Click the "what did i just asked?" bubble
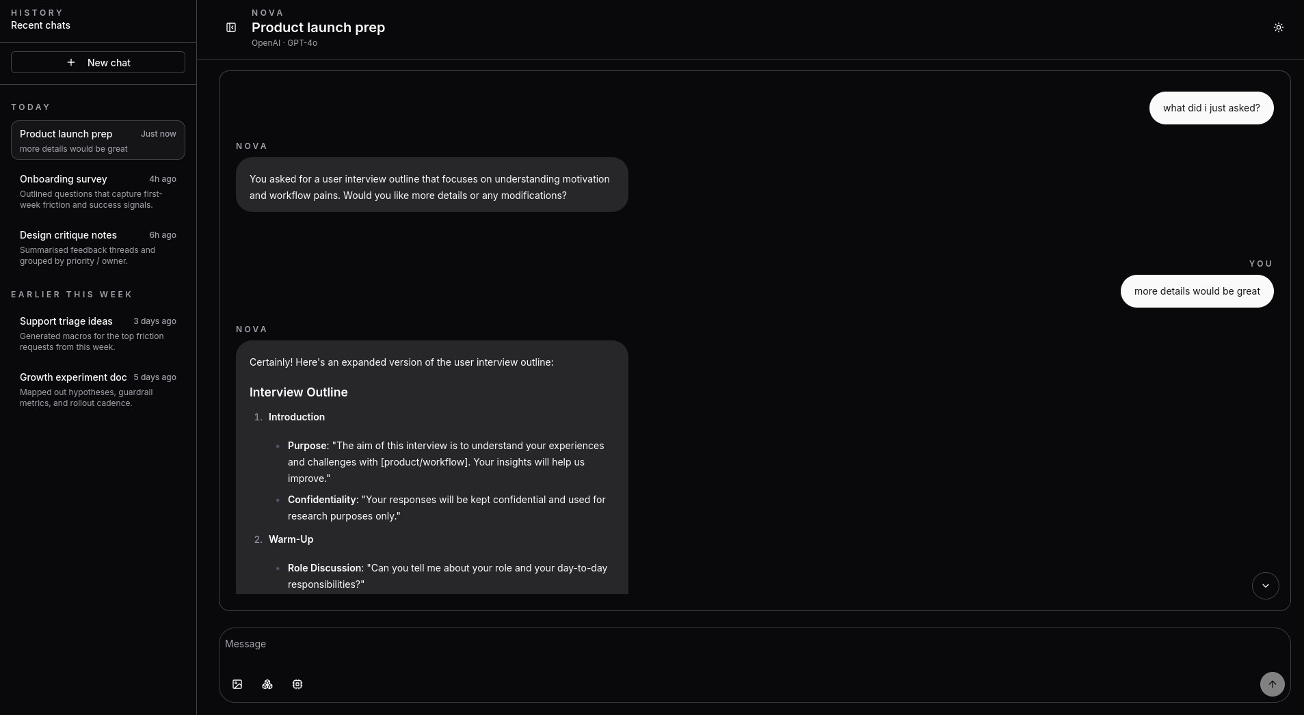This screenshot has height=715, width=1304. click(1211, 108)
